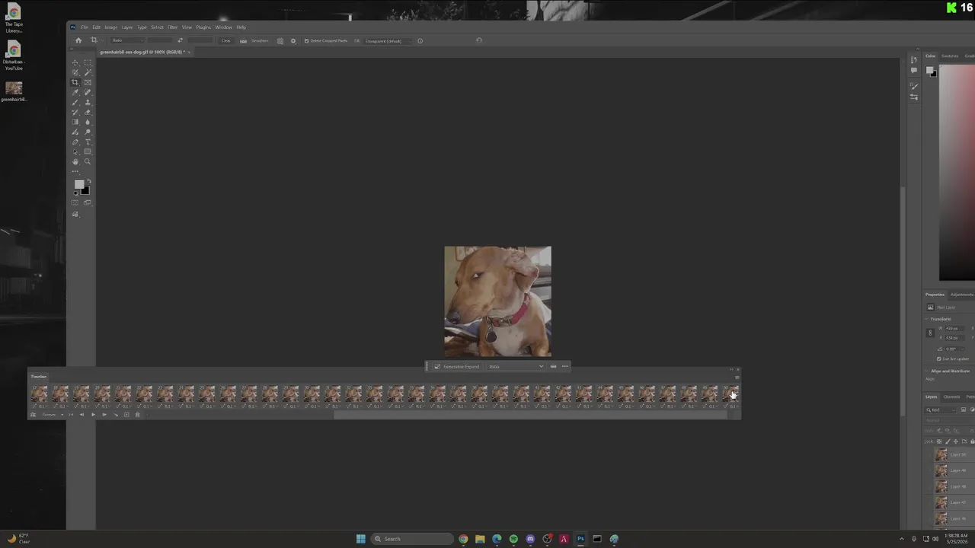The image size is (975, 548).
Task: Switch to the Channels tab
Action: [951, 397]
